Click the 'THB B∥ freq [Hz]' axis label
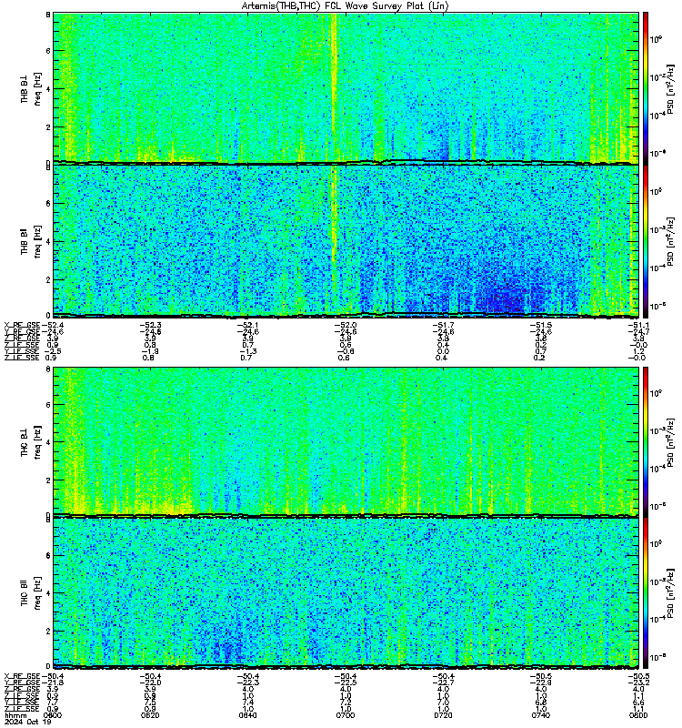 coord(31,241)
